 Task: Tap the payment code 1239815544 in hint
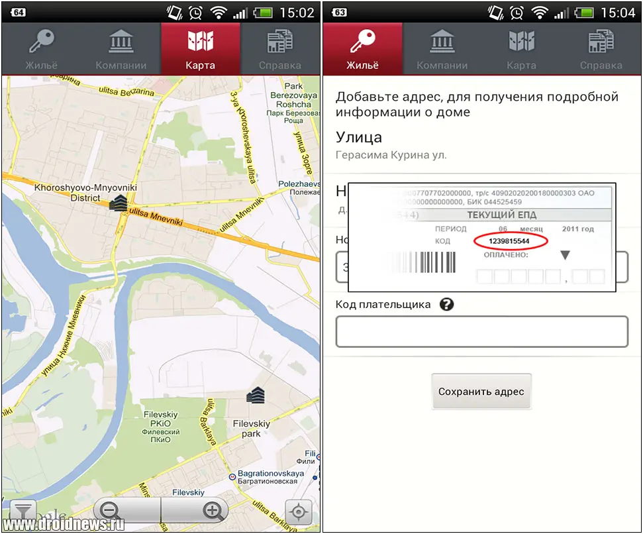click(x=509, y=241)
